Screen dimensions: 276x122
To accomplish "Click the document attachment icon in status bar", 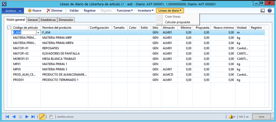I will pos(51,116).
